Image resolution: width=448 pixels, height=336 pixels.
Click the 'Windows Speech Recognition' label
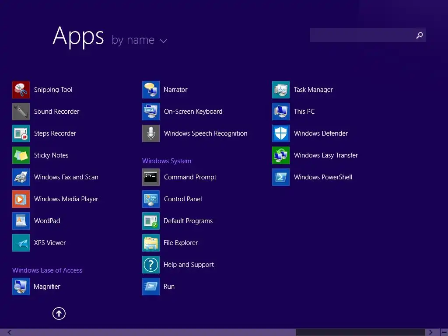pyautogui.click(x=206, y=133)
